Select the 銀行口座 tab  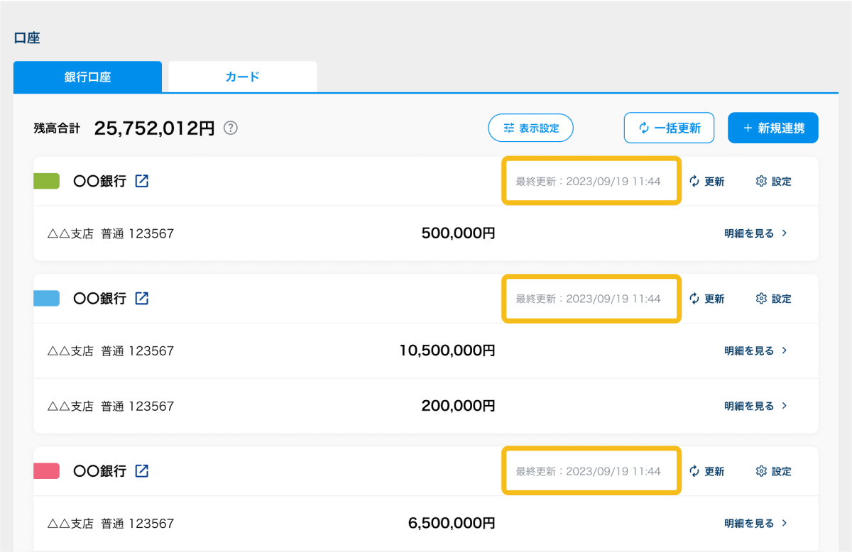tap(87, 77)
